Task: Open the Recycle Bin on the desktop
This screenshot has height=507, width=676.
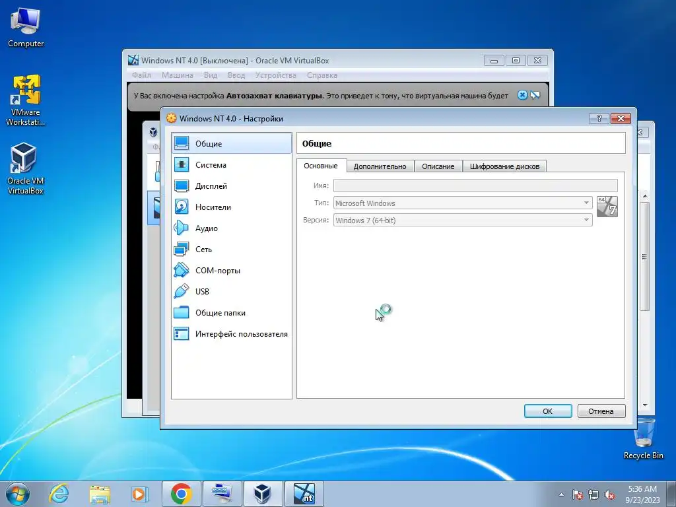Action: click(643, 439)
